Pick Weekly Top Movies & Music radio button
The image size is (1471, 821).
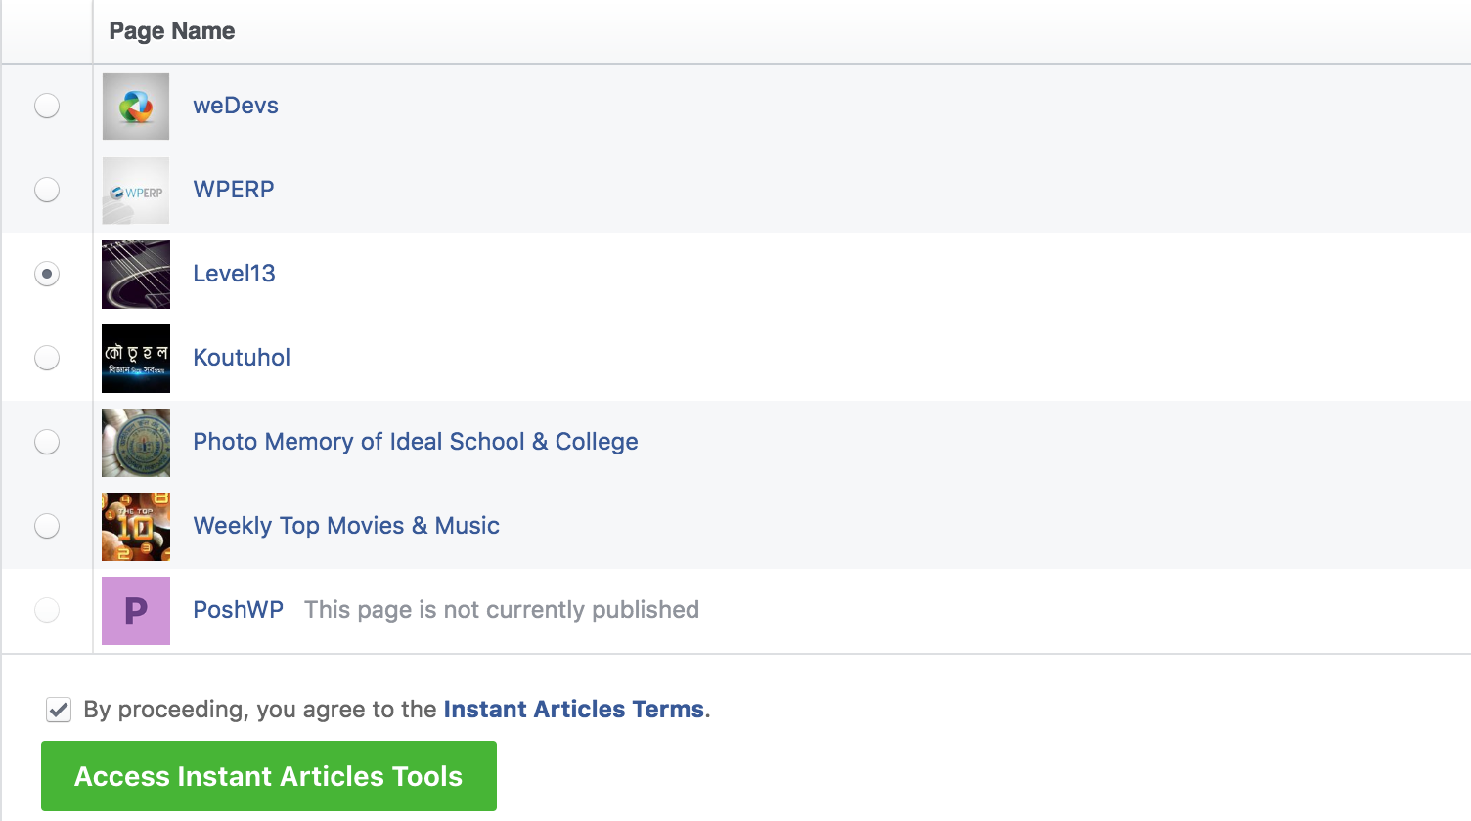coord(47,526)
